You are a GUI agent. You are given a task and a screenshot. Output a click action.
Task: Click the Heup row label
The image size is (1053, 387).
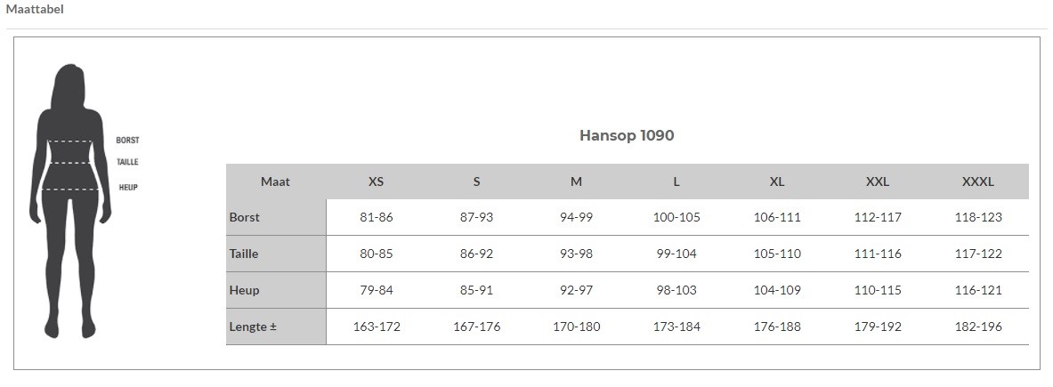[245, 290]
